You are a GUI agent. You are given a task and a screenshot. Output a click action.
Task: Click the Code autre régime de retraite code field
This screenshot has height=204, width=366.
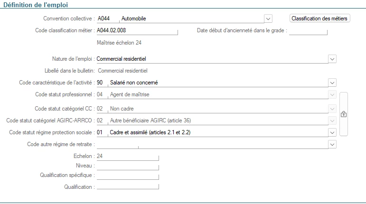tap(117, 144)
